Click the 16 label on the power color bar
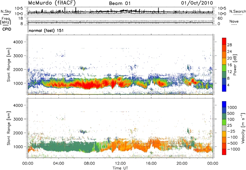Viewport: 246px width, 170px height. click(x=229, y=65)
